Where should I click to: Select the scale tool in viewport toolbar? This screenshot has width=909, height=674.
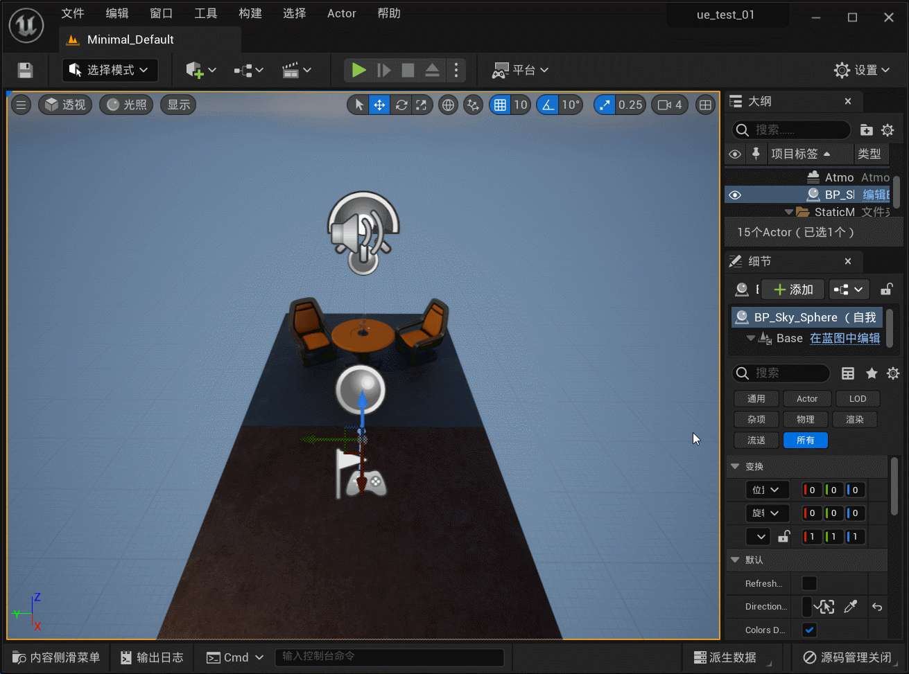click(422, 105)
